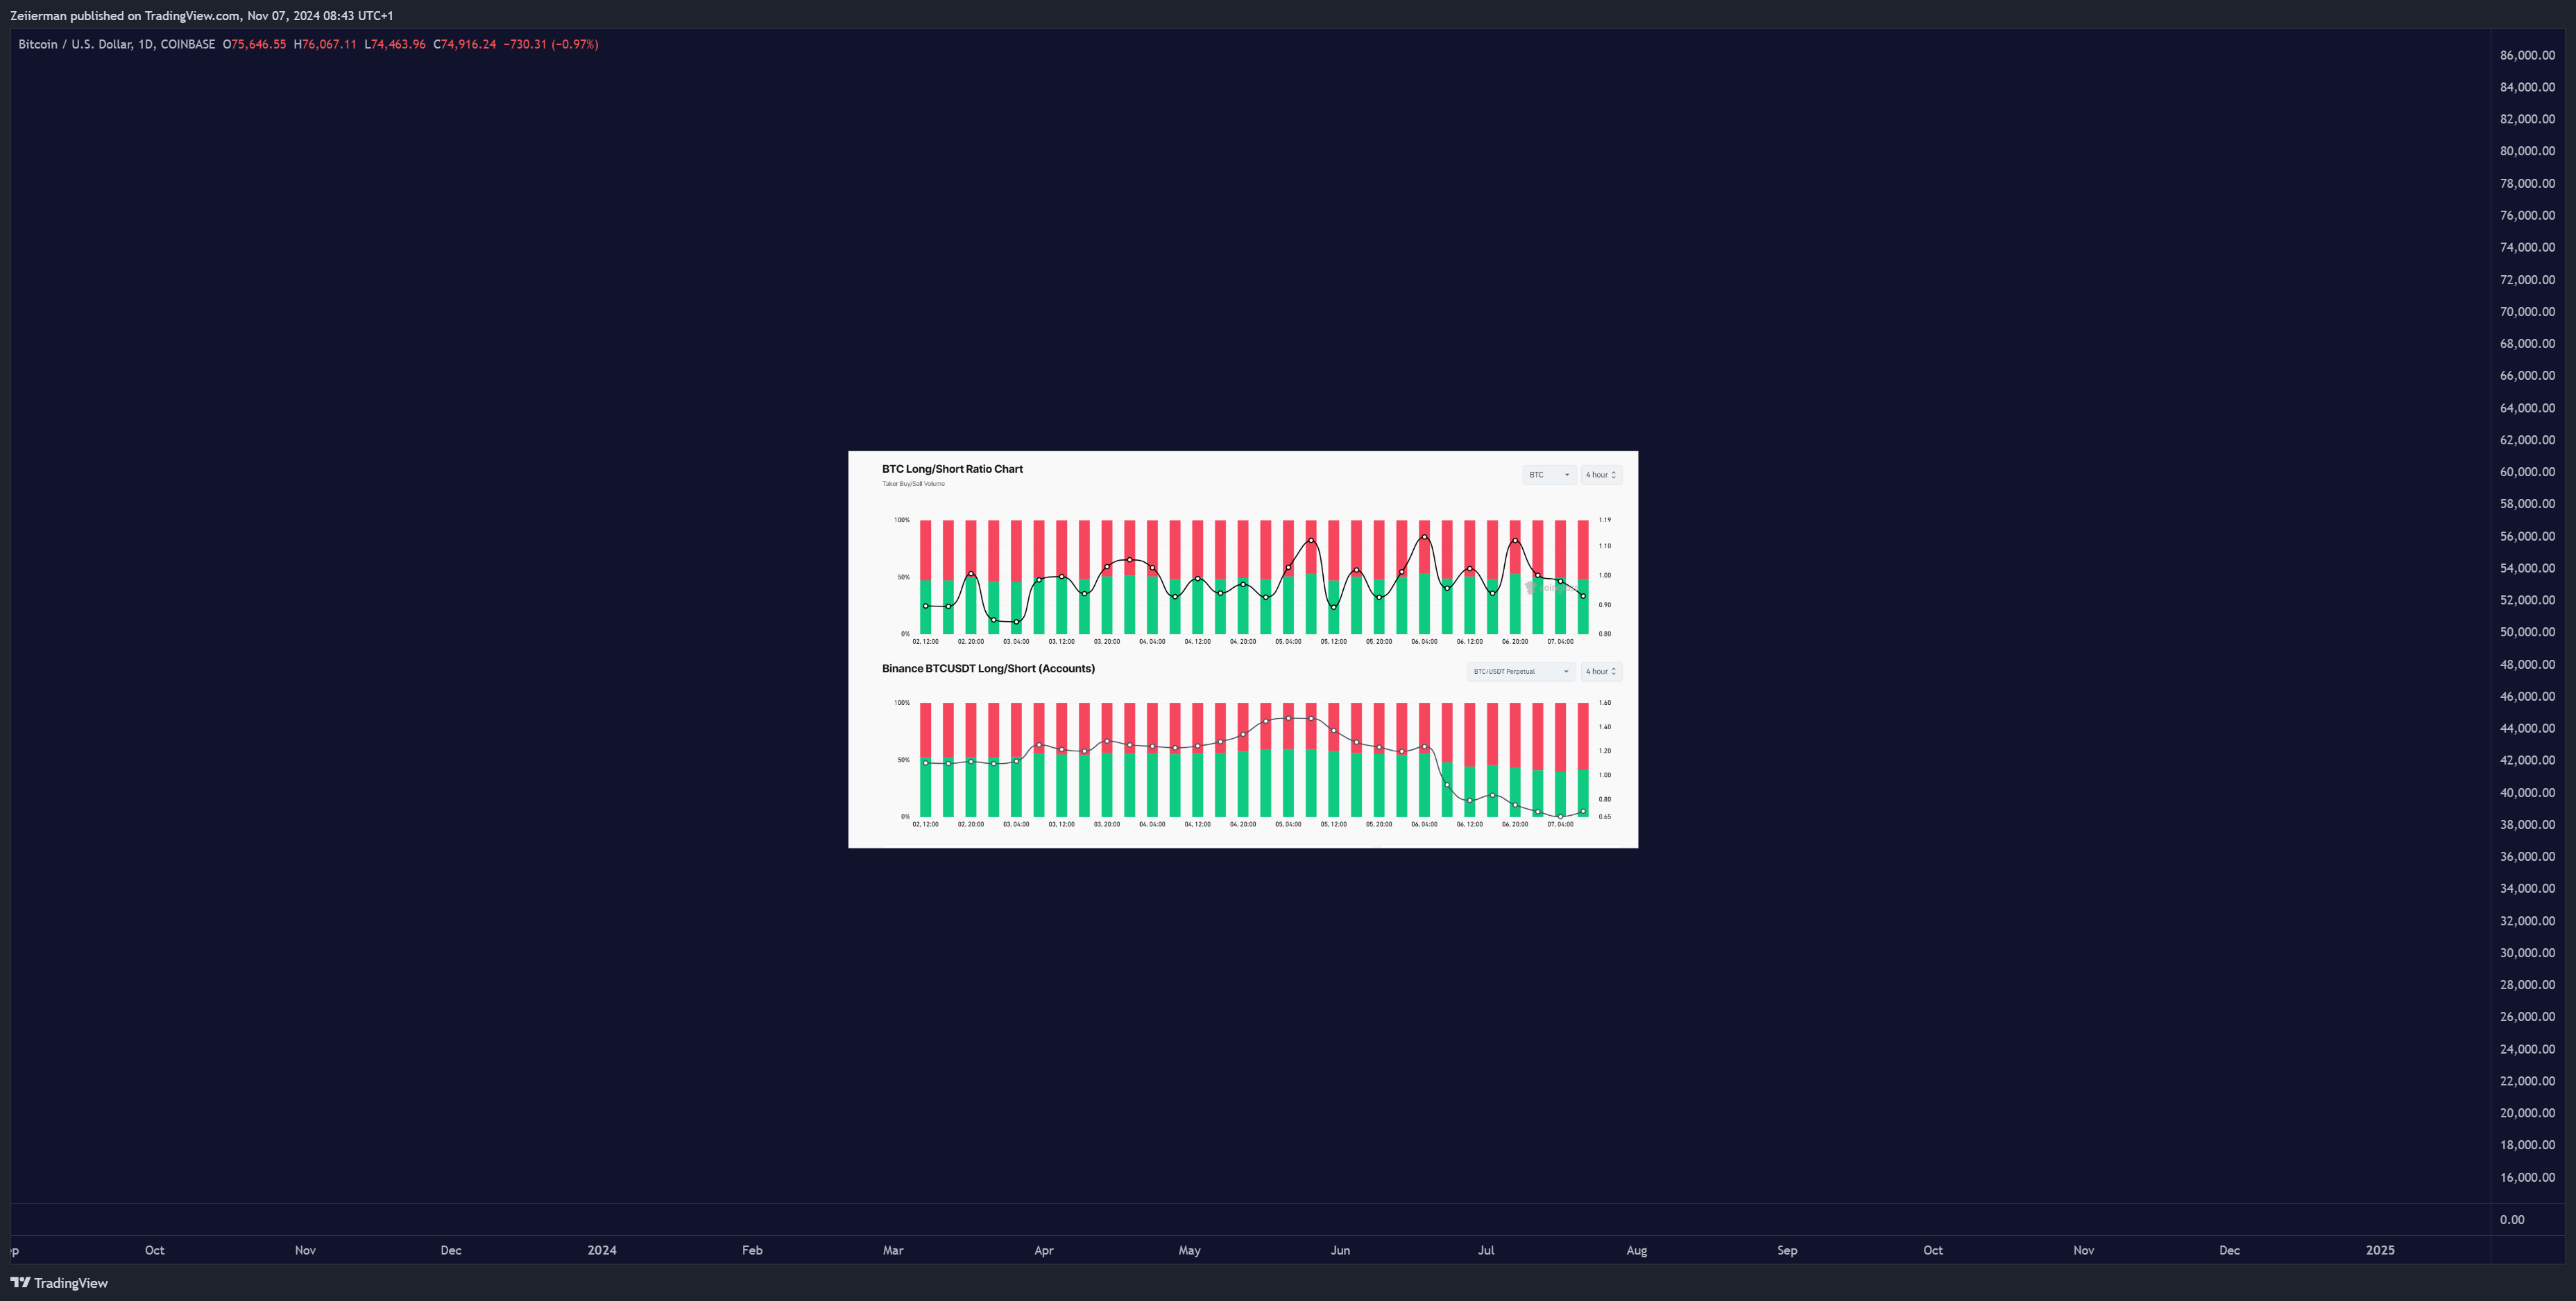Click the high price value 76,067.11
This screenshot has height=1301, width=2576.
[329, 44]
